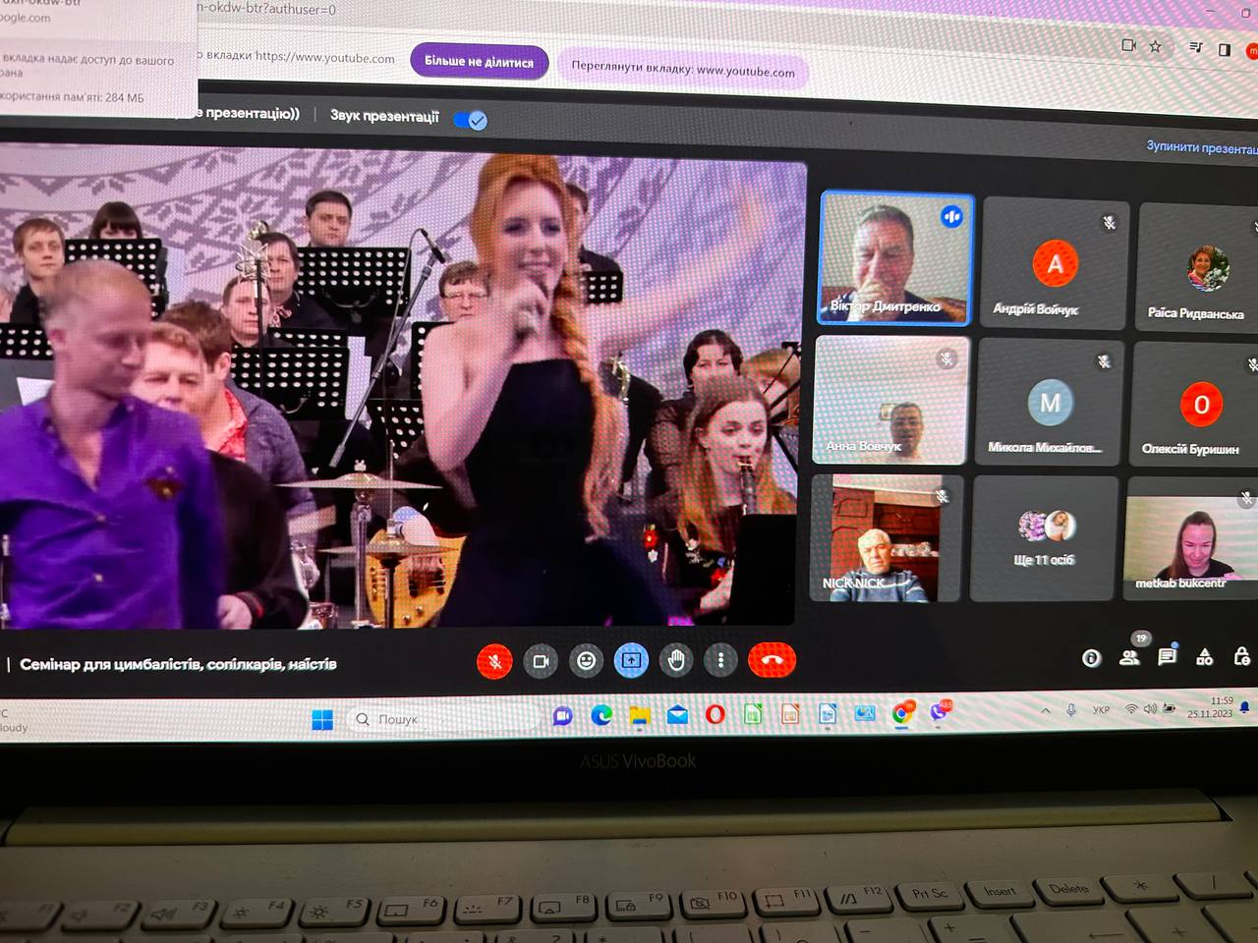Image resolution: width=1258 pixels, height=943 pixels.
Task: Open the volume speaker tray icon
Action: pos(1150,708)
